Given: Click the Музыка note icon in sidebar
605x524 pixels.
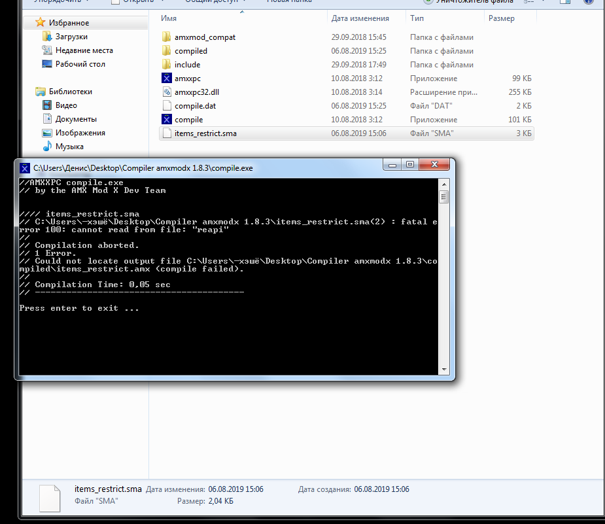Looking at the screenshot, I should 47,147.
